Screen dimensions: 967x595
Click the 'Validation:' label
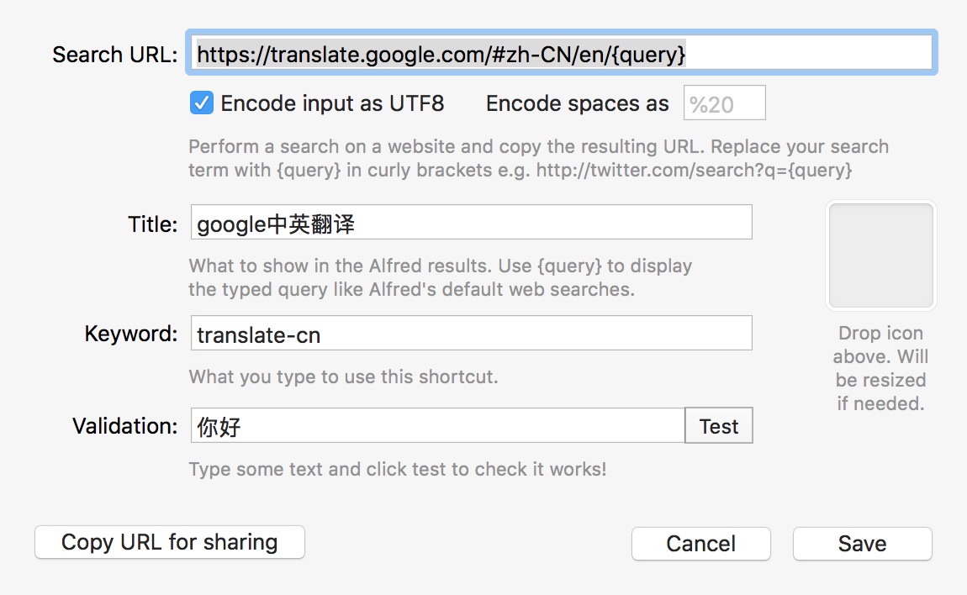[125, 426]
